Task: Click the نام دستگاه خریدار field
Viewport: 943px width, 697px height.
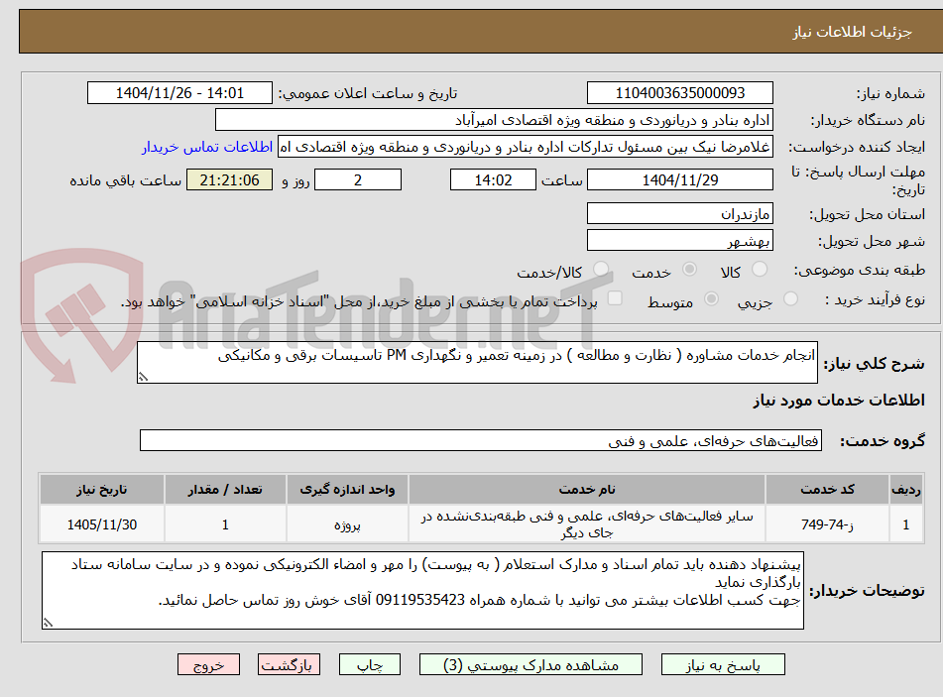Action: (494, 120)
